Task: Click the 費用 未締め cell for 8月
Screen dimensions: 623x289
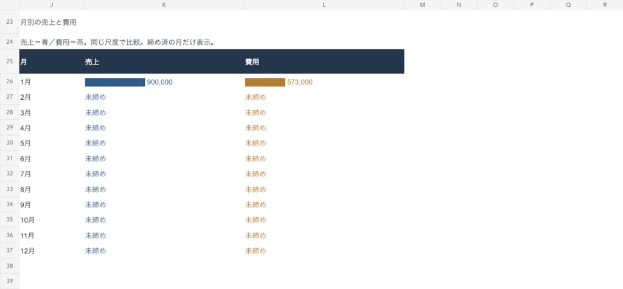Action: [x=324, y=189]
